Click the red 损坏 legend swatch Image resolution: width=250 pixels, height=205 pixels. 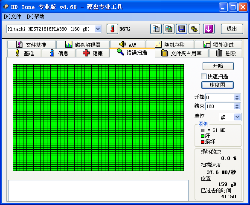pos(203,142)
